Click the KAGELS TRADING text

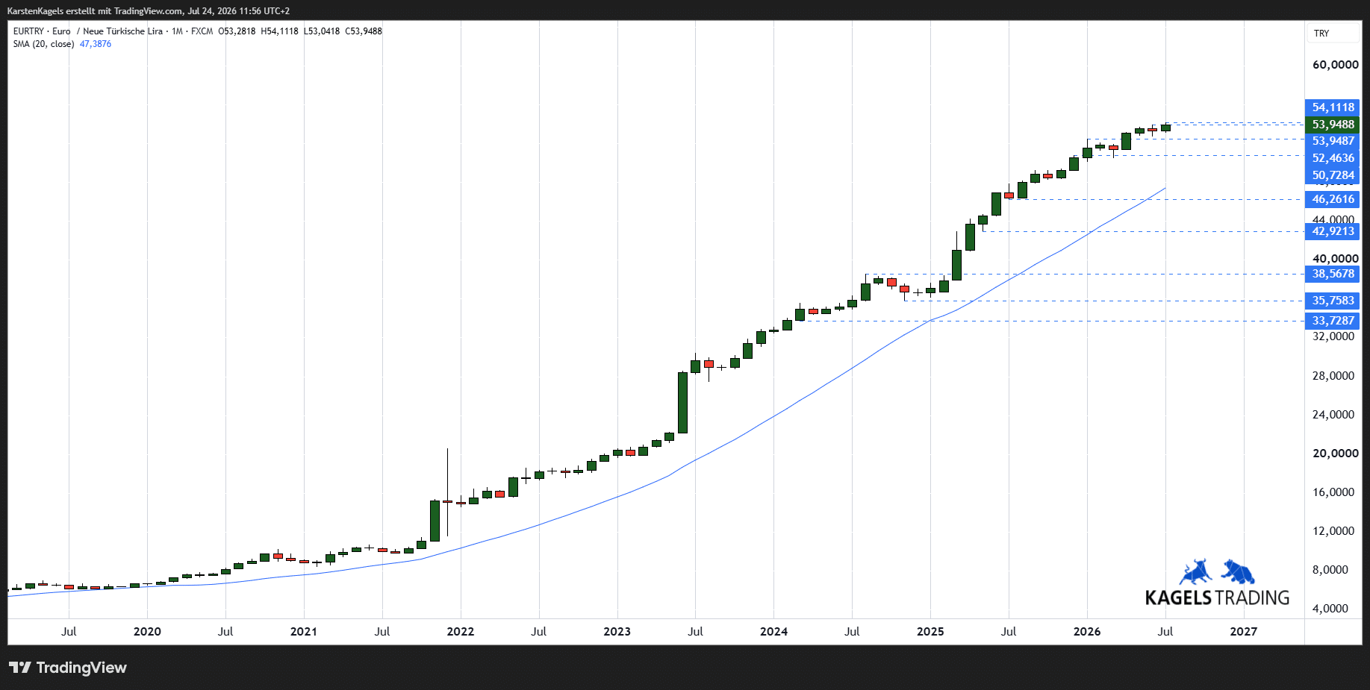pyautogui.click(x=1217, y=598)
